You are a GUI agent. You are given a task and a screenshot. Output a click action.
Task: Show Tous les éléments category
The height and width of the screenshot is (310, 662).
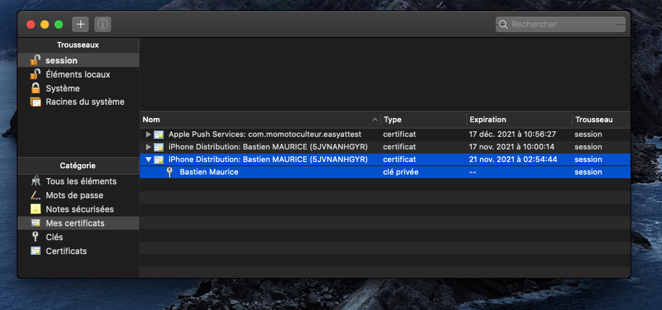(80, 182)
